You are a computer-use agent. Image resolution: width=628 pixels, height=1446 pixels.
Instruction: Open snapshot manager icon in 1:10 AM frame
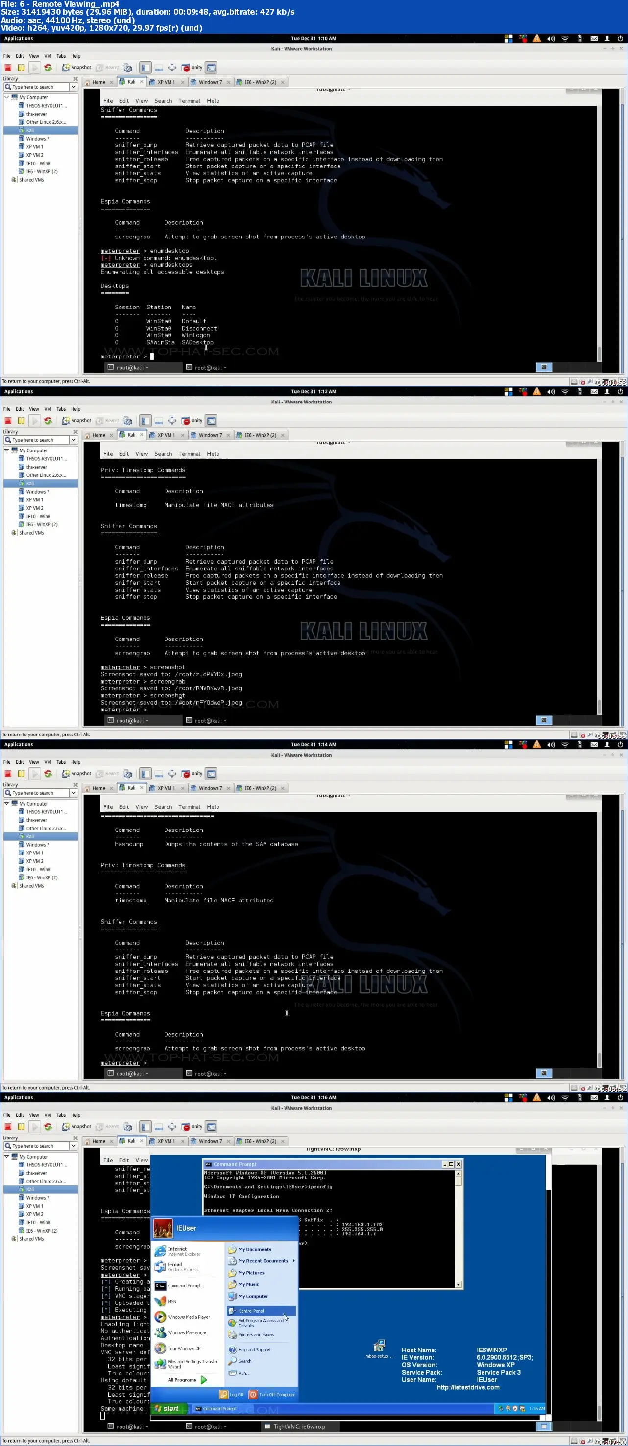pos(128,68)
